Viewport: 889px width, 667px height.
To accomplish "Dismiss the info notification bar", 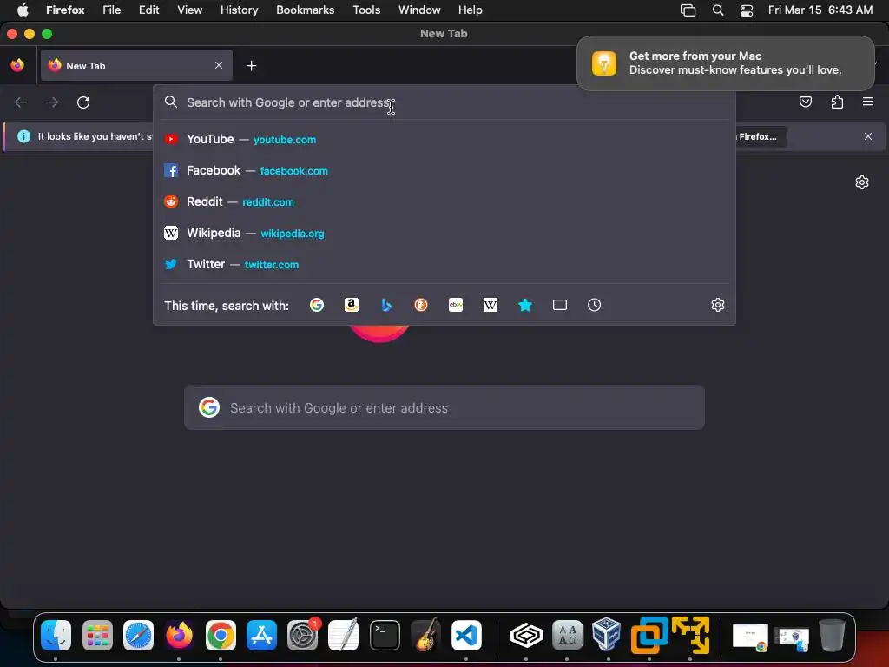I will click(x=868, y=136).
